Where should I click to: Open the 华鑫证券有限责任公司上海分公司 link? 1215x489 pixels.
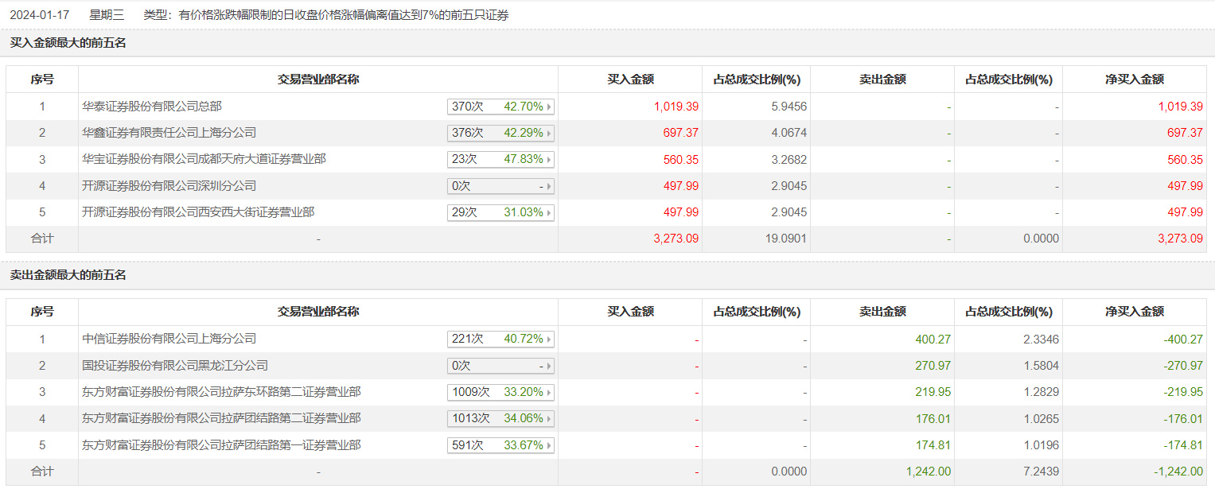click(x=169, y=133)
